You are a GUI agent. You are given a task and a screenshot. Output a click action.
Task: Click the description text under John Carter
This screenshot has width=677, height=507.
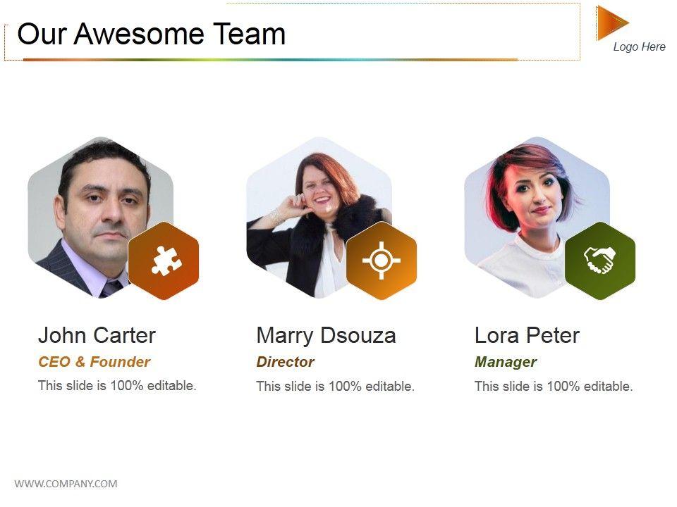(117, 385)
